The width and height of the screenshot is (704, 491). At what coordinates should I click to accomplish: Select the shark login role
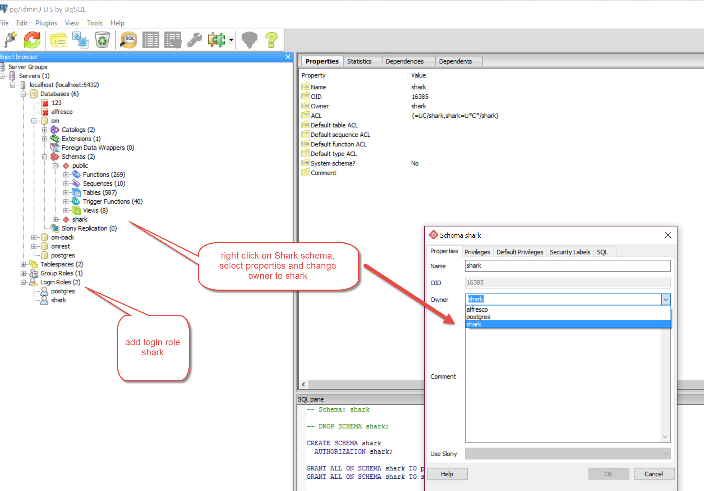[58, 300]
